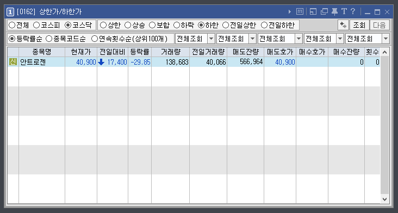Click the 신 badge next to 안트로젠
This screenshot has width=398, height=213.
click(x=13, y=62)
